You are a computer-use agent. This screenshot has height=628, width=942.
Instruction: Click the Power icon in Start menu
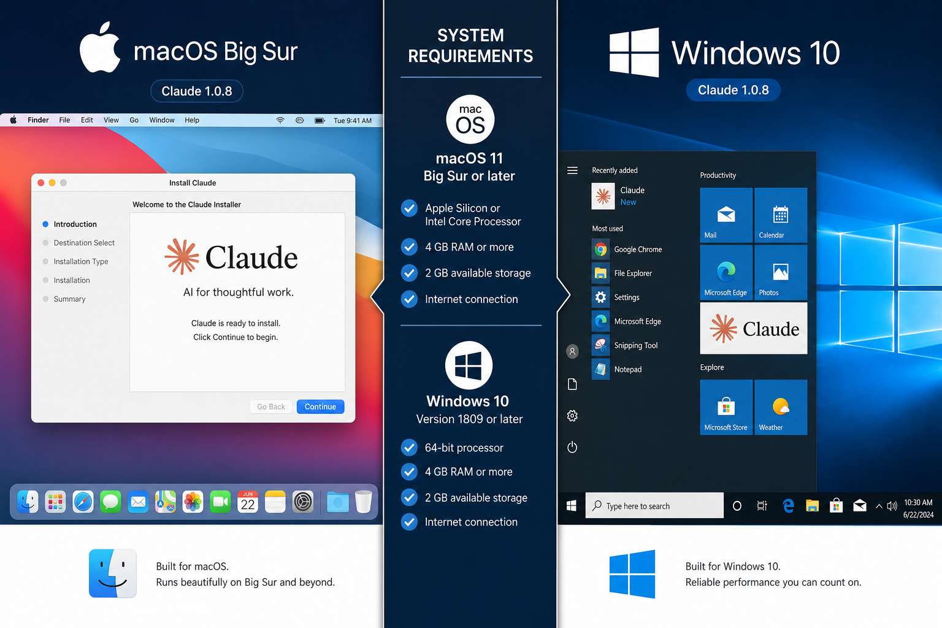tap(572, 447)
